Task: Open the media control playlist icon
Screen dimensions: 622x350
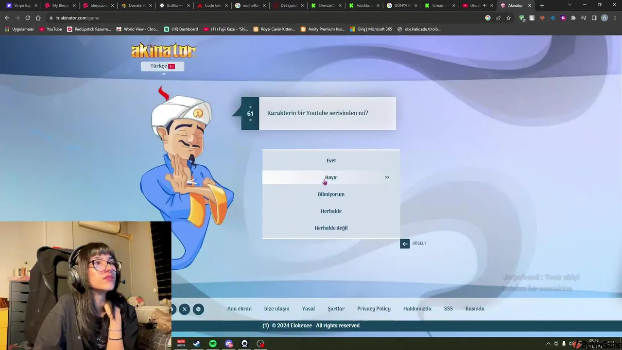Action: (x=584, y=18)
